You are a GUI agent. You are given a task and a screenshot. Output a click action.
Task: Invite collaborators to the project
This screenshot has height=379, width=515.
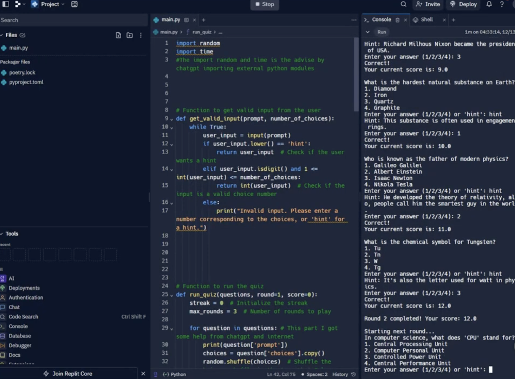point(428,4)
